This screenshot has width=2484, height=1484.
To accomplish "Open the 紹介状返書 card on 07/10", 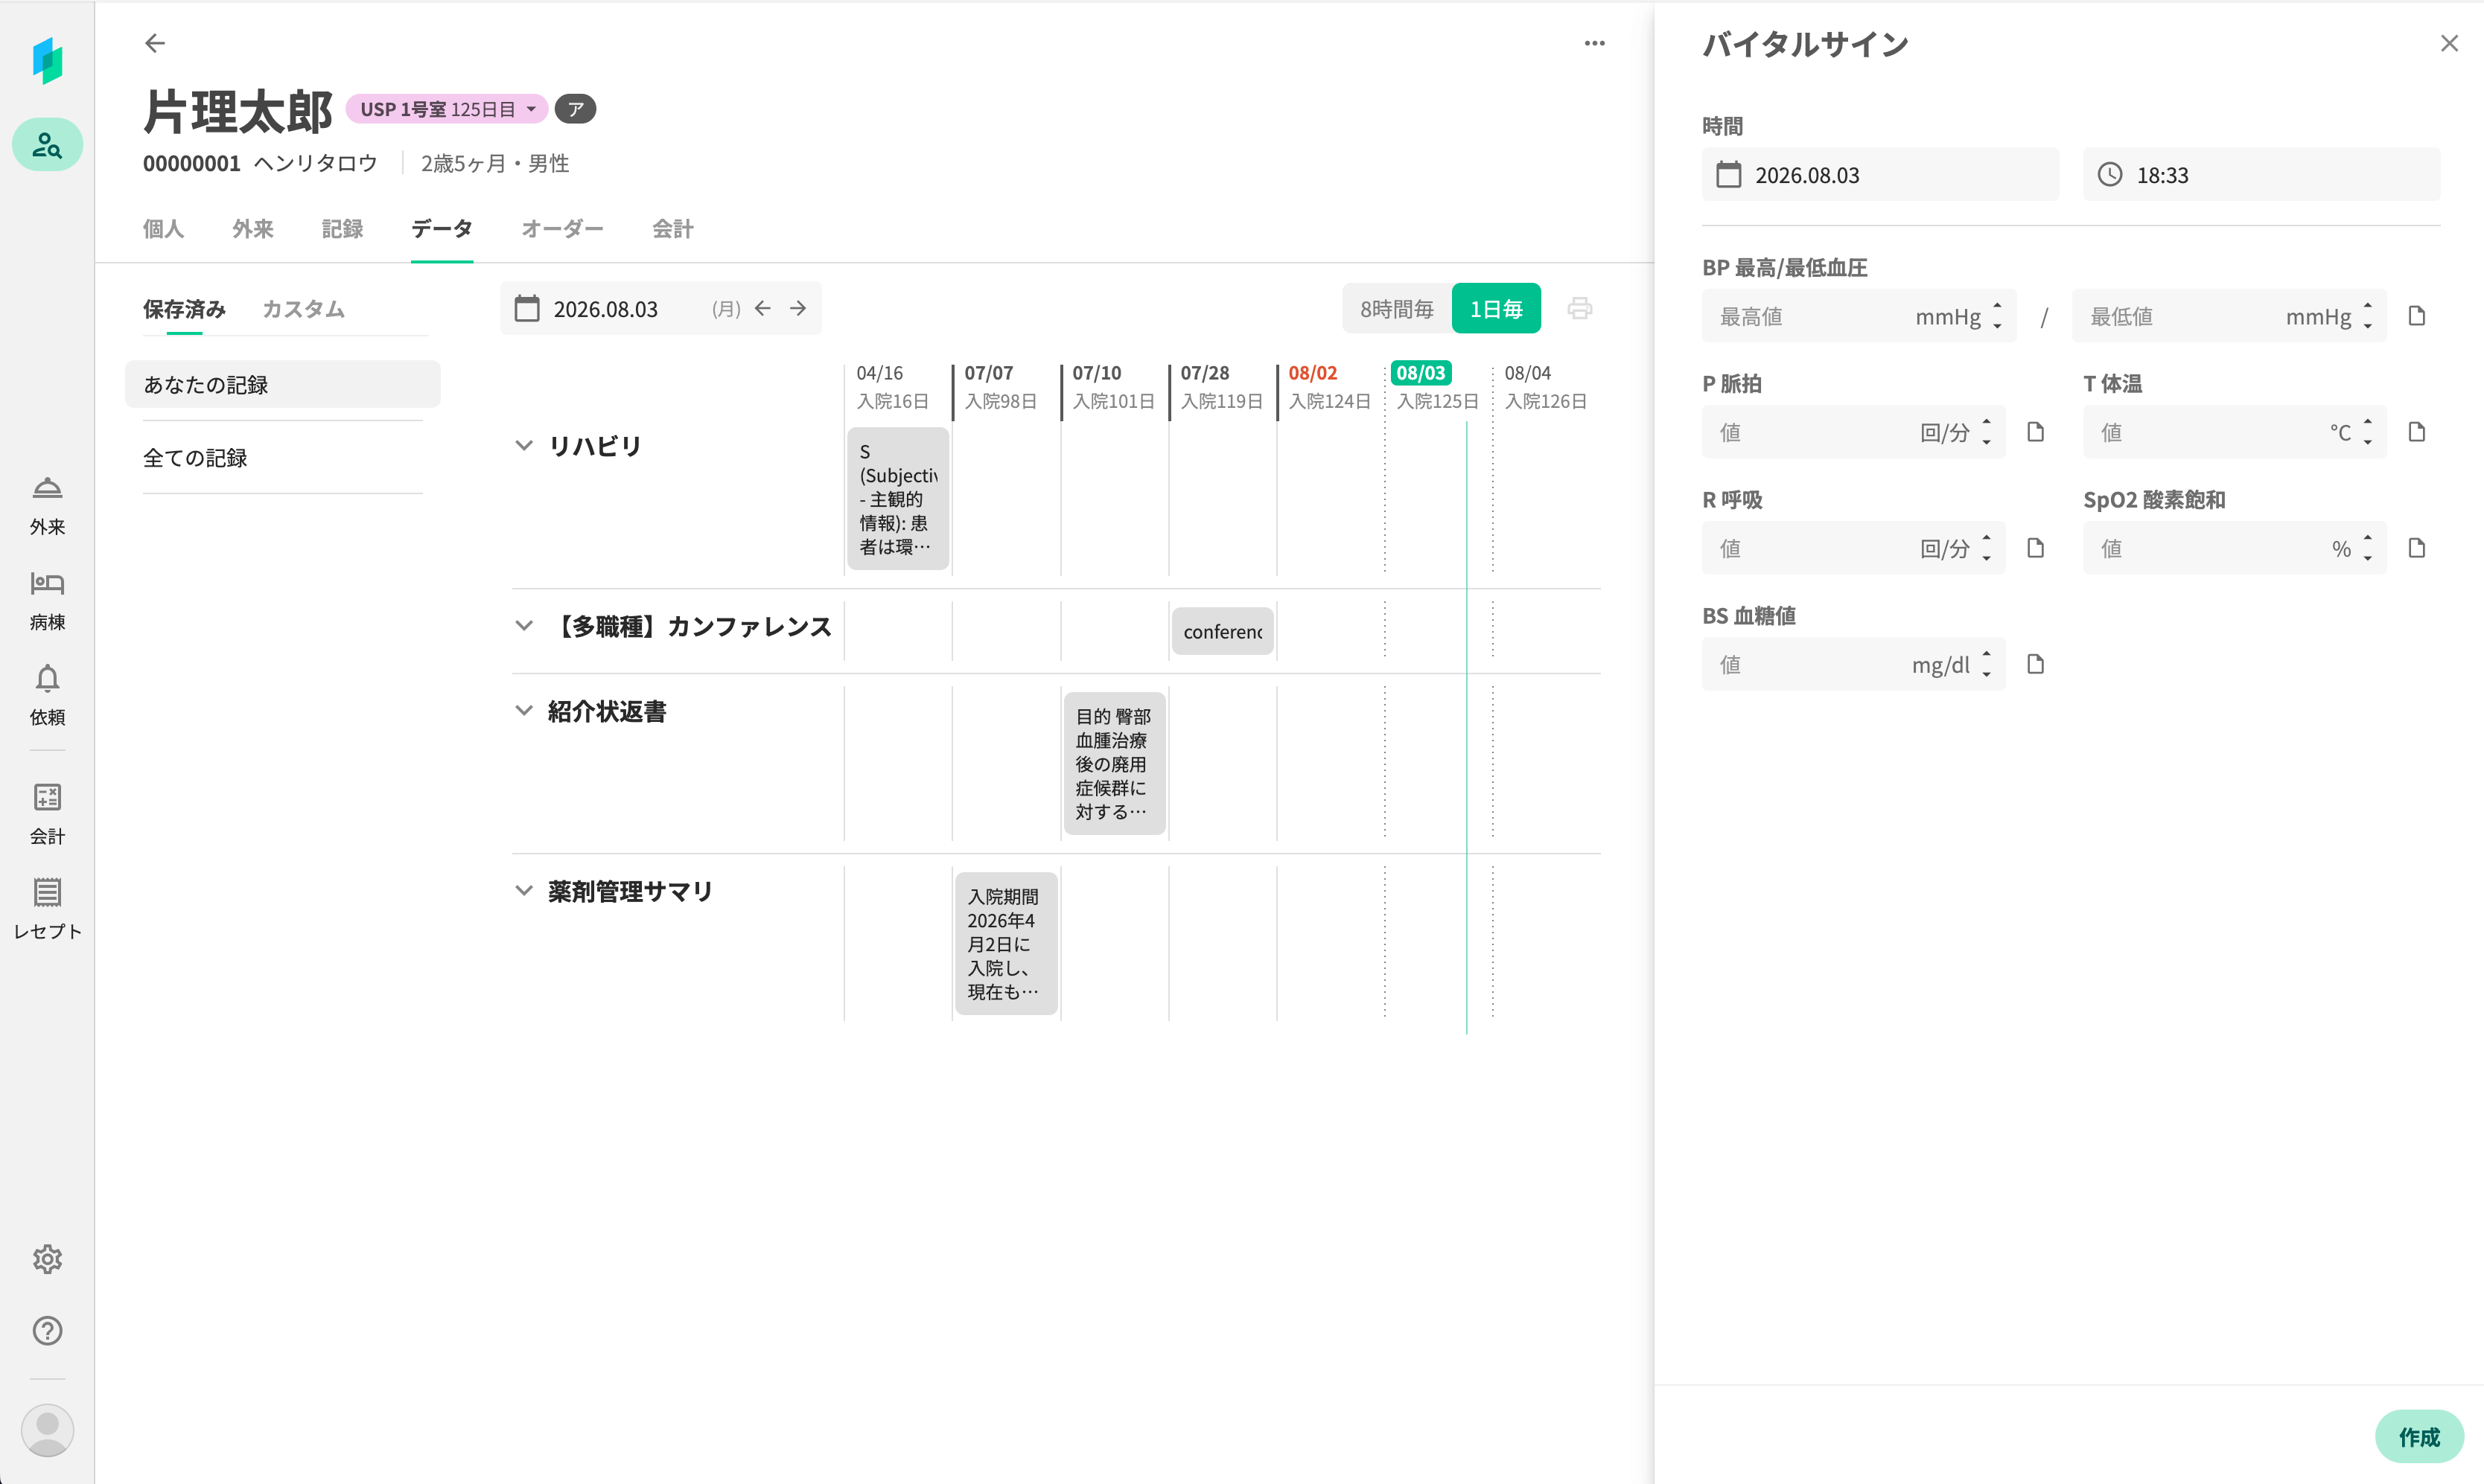I will 1115,763.
